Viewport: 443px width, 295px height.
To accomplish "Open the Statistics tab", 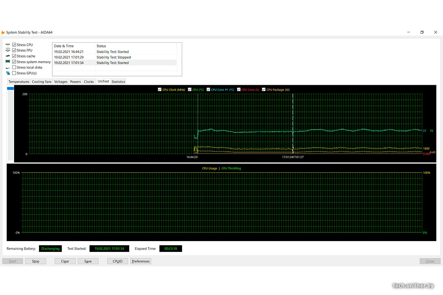I will point(118,82).
